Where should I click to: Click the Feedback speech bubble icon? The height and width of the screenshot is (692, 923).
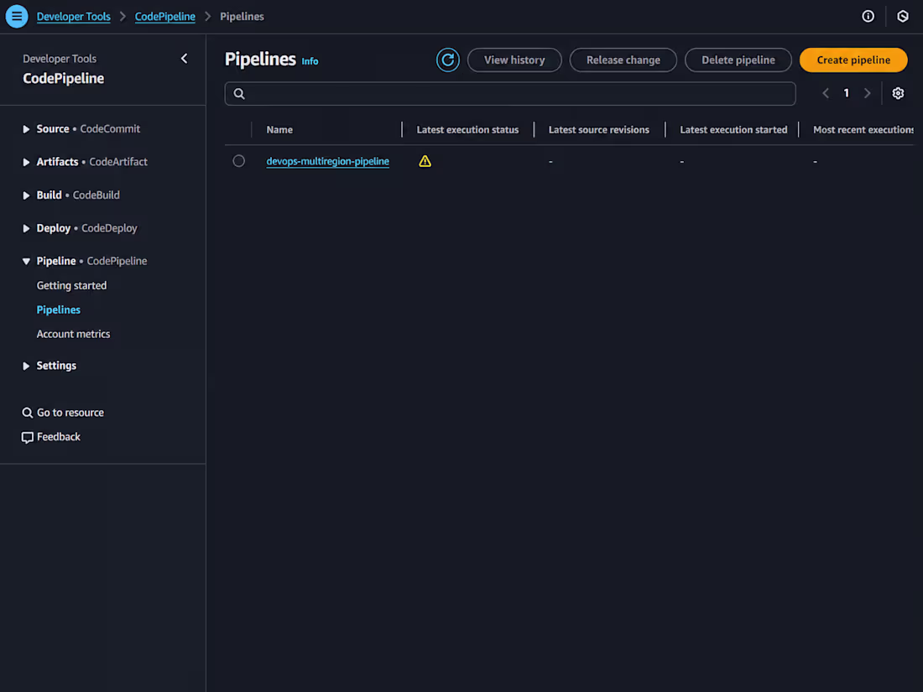(27, 437)
